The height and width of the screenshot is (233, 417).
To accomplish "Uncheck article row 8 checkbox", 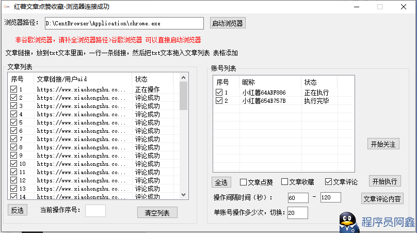I will (x=13, y=147).
